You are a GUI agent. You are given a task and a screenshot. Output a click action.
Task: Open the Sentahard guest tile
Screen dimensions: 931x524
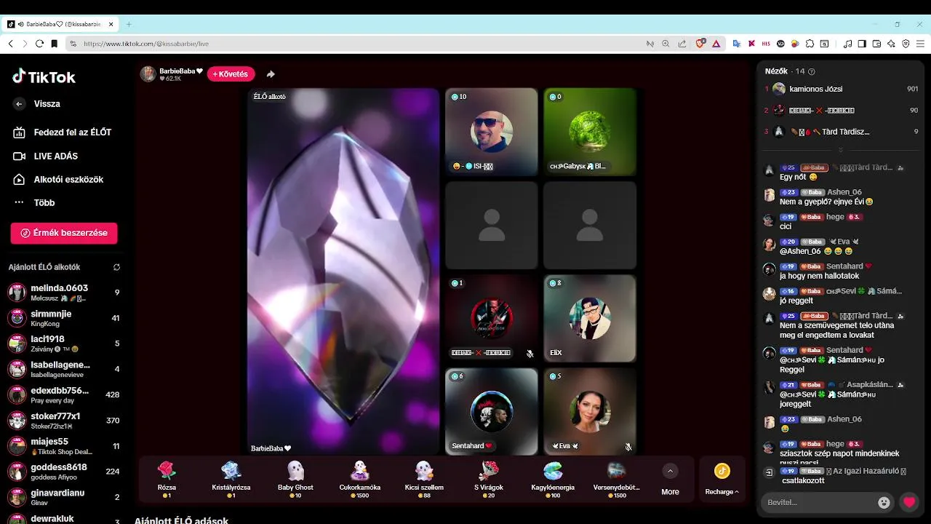click(492, 411)
